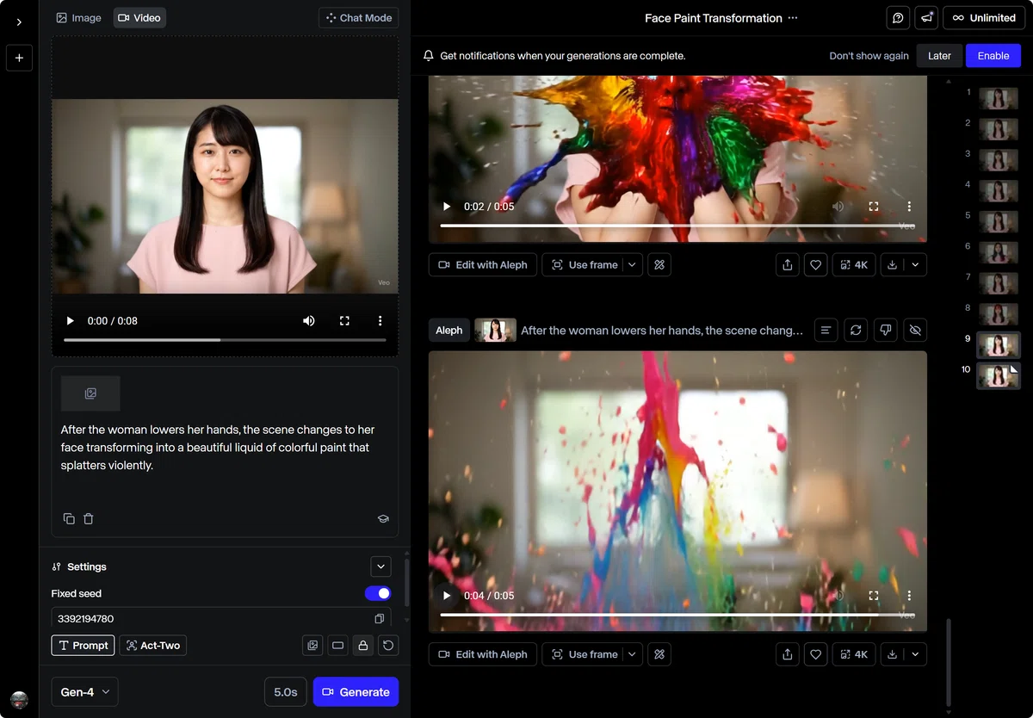Click the aspect ratio icon next to the lock
Screen dimensions: 1033x718
(x=337, y=645)
